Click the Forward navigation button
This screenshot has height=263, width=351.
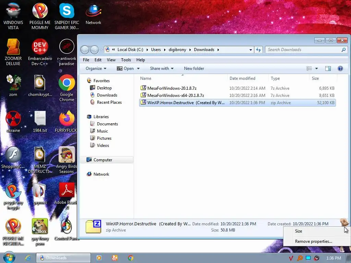tap(95, 50)
